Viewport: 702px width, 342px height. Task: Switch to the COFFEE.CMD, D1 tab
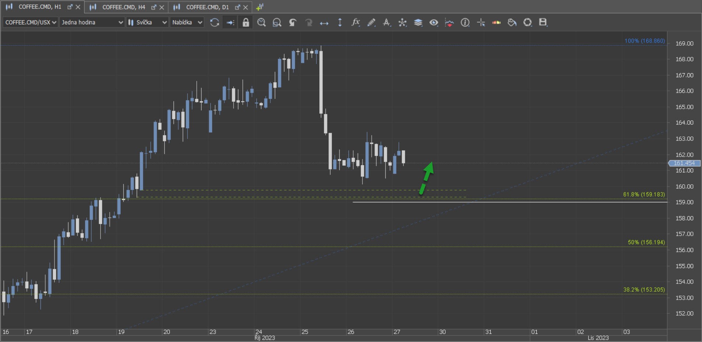[207, 7]
